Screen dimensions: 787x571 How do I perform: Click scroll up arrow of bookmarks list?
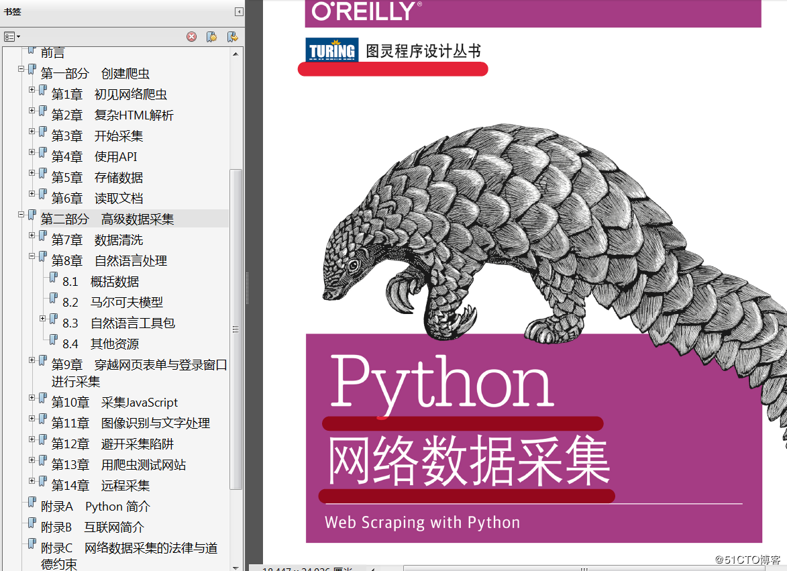(x=236, y=54)
